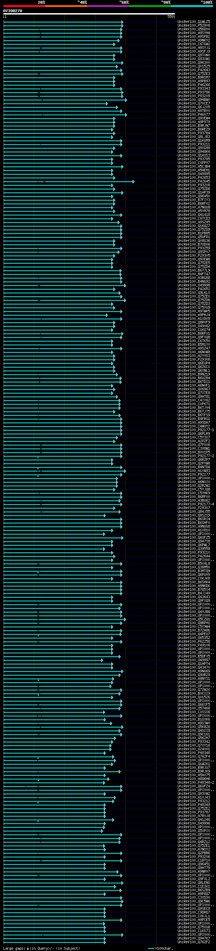Select the UniRef100_A1X810 label
Screen dimensions: 216x951
coord(194,530)
